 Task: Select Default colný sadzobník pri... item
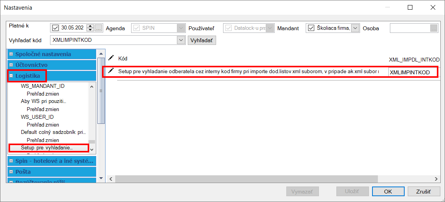click(54, 132)
